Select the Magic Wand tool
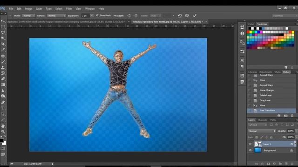Image resolution: width=298 pixels, height=167 pixels. (x=3, y=38)
